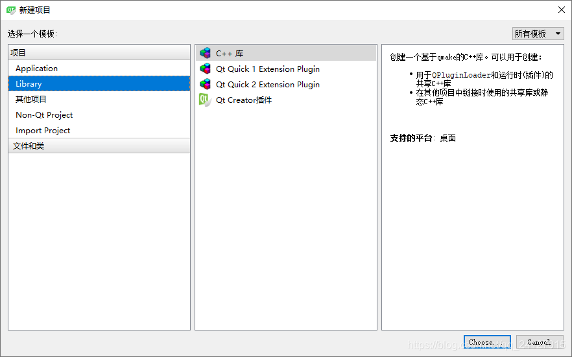Screen dimensions: 572x357
Task: Click the 项目 section header
Action: coord(99,52)
